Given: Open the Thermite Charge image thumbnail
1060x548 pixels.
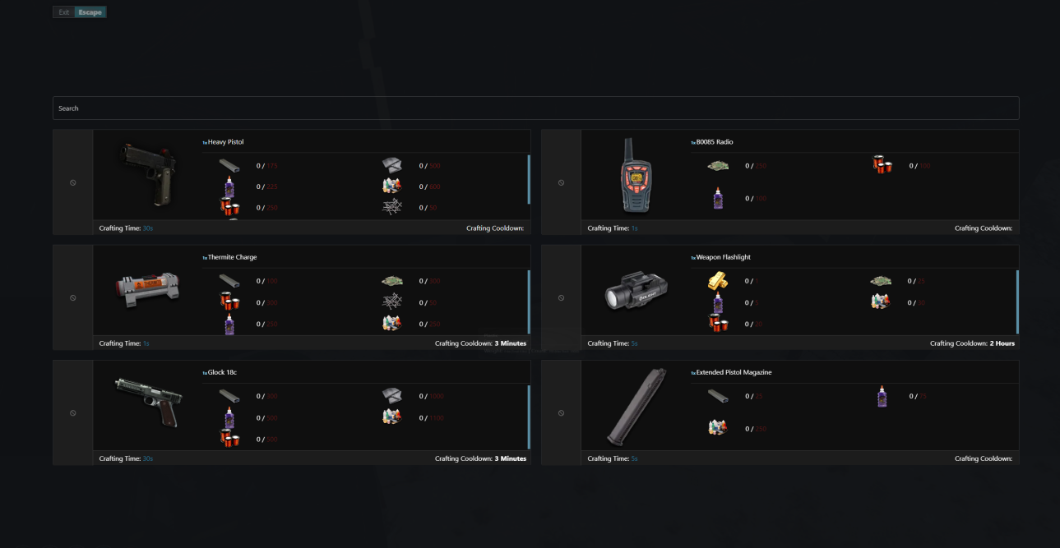Looking at the screenshot, I should (147, 289).
